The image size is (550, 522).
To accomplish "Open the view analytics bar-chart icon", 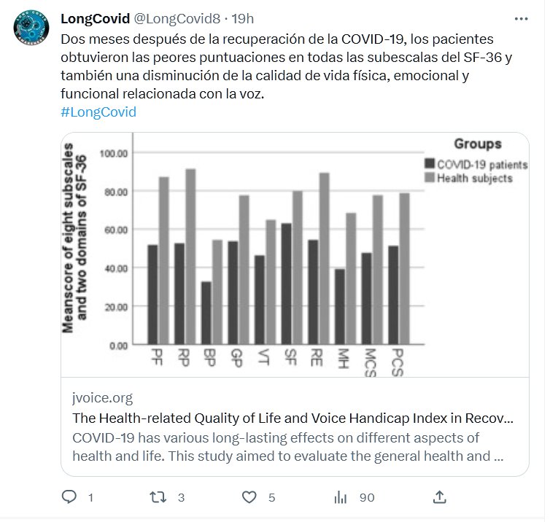I will coord(340,497).
